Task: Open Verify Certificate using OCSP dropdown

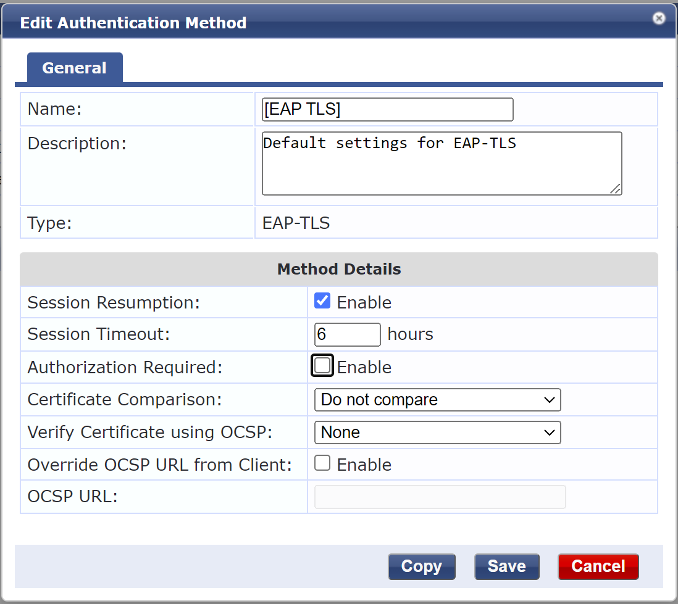Action: [438, 432]
